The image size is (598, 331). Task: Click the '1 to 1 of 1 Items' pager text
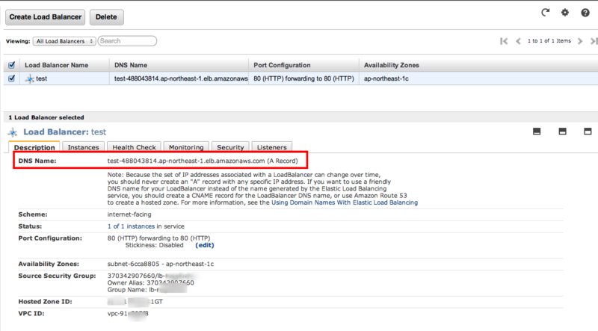[x=549, y=41]
